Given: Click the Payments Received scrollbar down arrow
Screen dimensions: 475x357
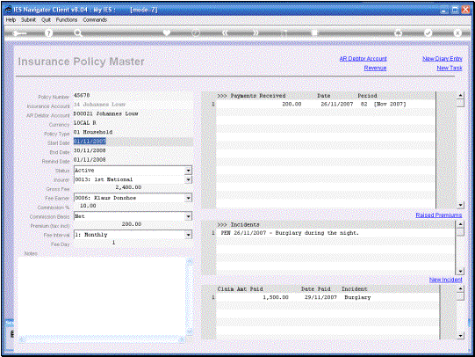Looking at the screenshot, I should coord(460,206).
